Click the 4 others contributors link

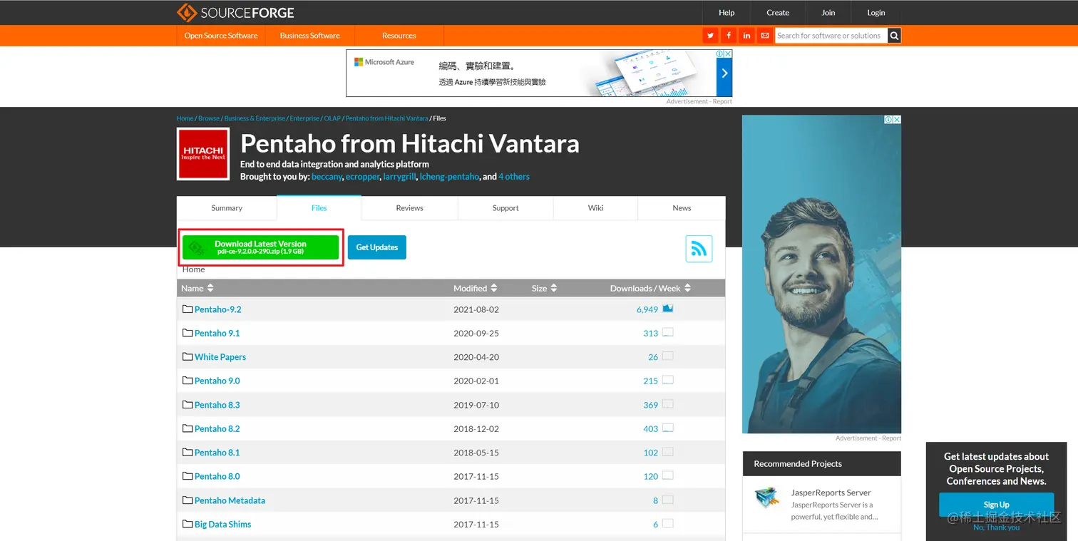514,177
